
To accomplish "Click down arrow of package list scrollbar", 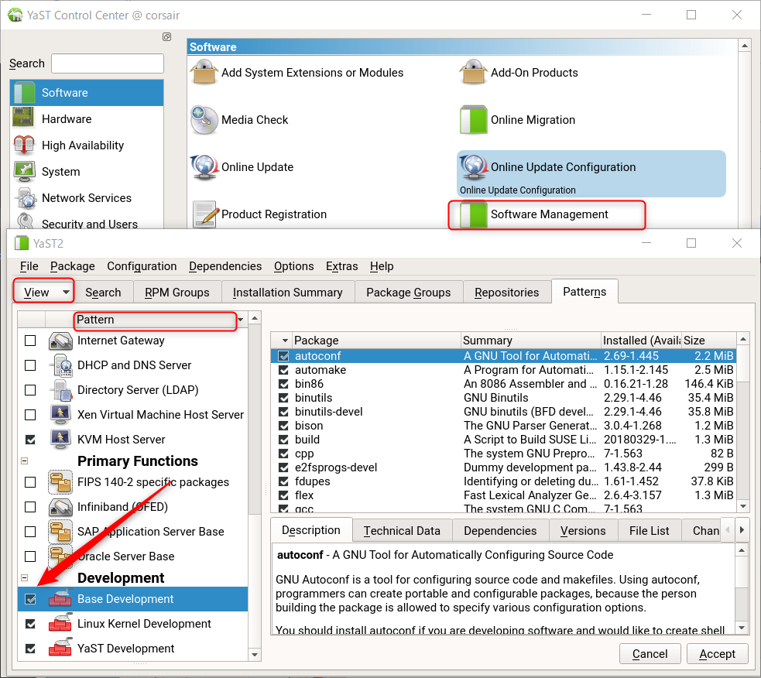I will point(742,506).
